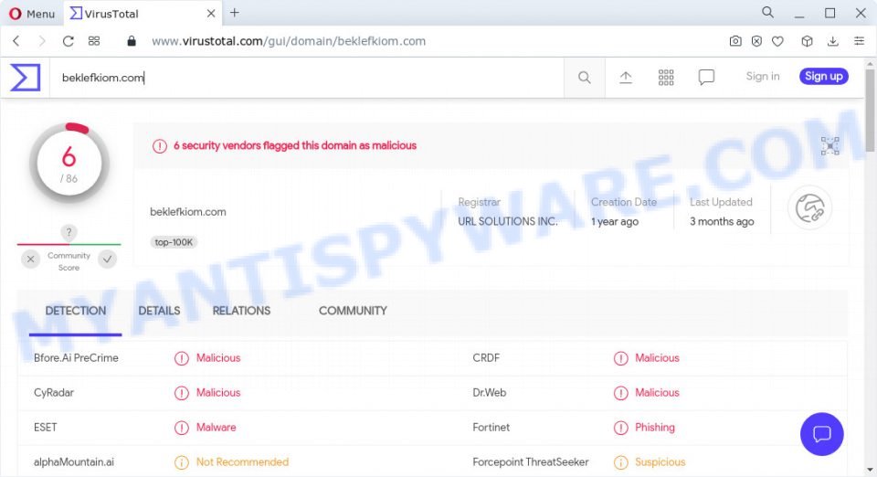877x477 pixels.
Task: Click the alphaMountain.ai vendor name
Action: tap(74, 461)
